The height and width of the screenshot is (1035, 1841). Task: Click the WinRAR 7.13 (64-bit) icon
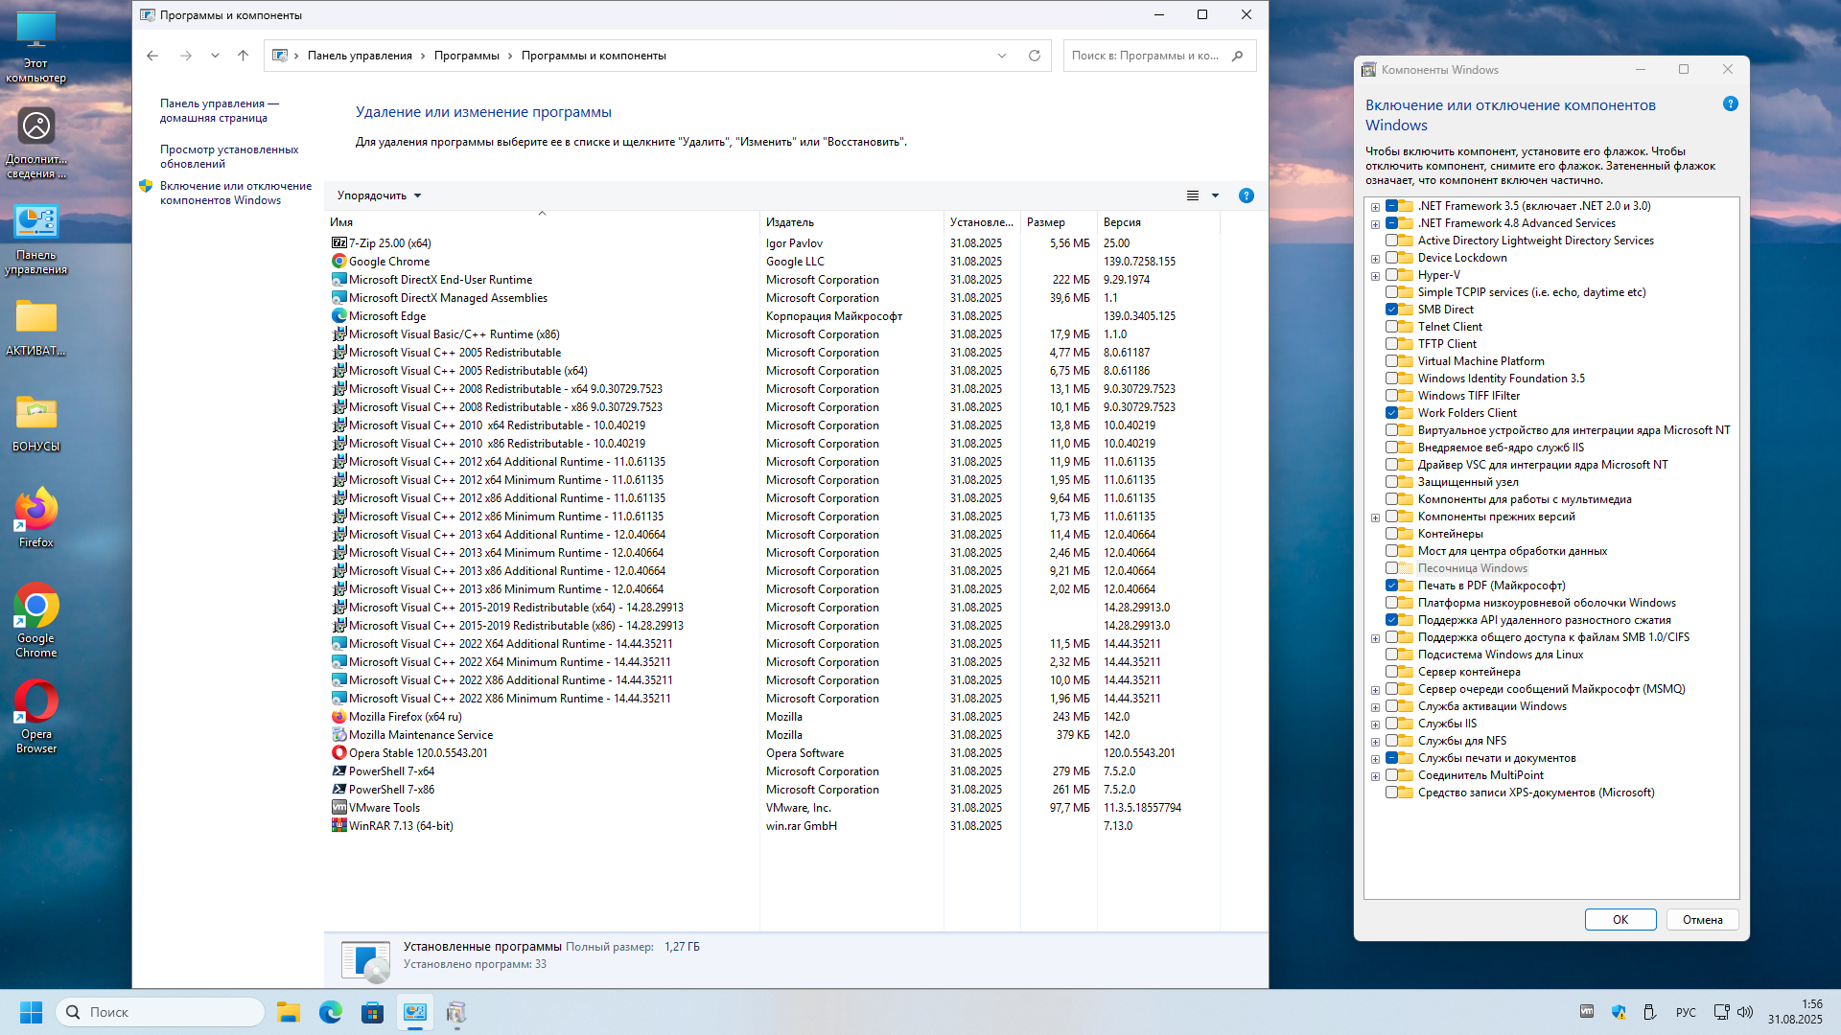click(338, 826)
